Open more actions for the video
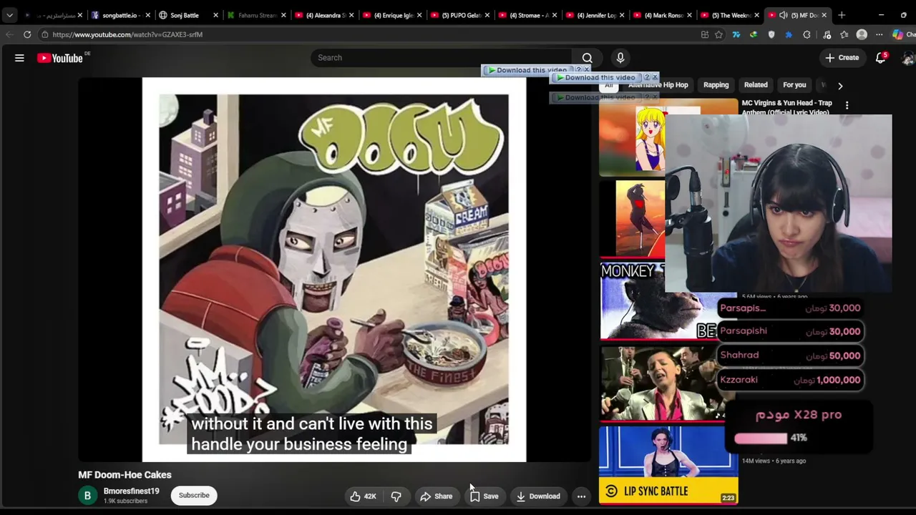Image resolution: width=916 pixels, height=515 pixels. coord(581,496)
